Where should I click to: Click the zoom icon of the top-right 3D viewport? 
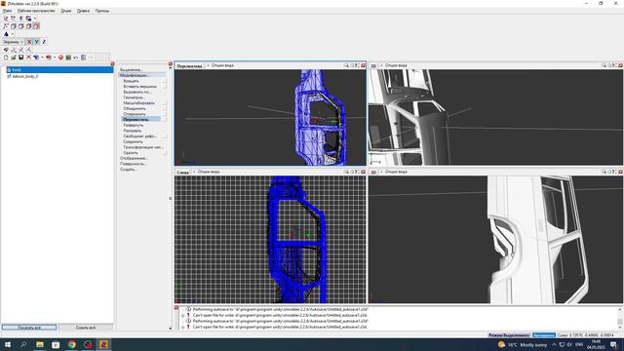coord(604,65)
